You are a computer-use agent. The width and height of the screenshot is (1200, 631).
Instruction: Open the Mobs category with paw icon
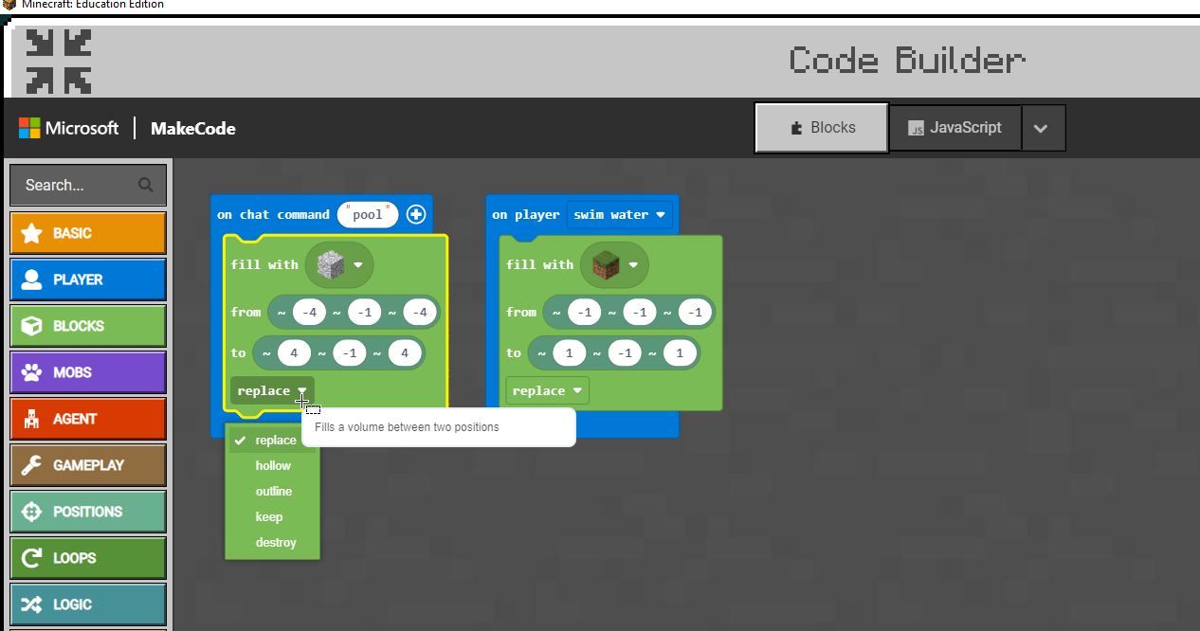pyautogui.click(x=88, y=372)
